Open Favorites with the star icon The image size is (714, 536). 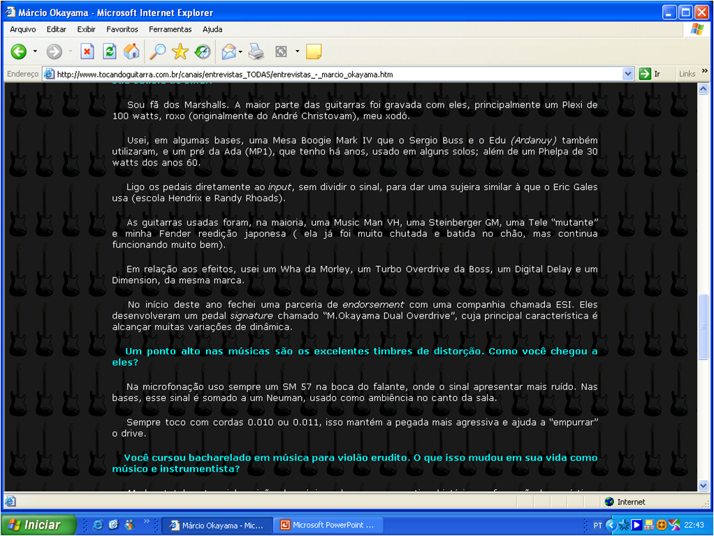180,52
